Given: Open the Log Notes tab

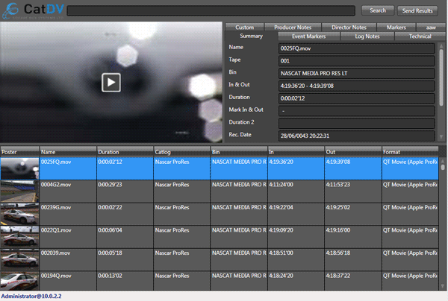Looking at the screenshot, I should pos(367,36).
